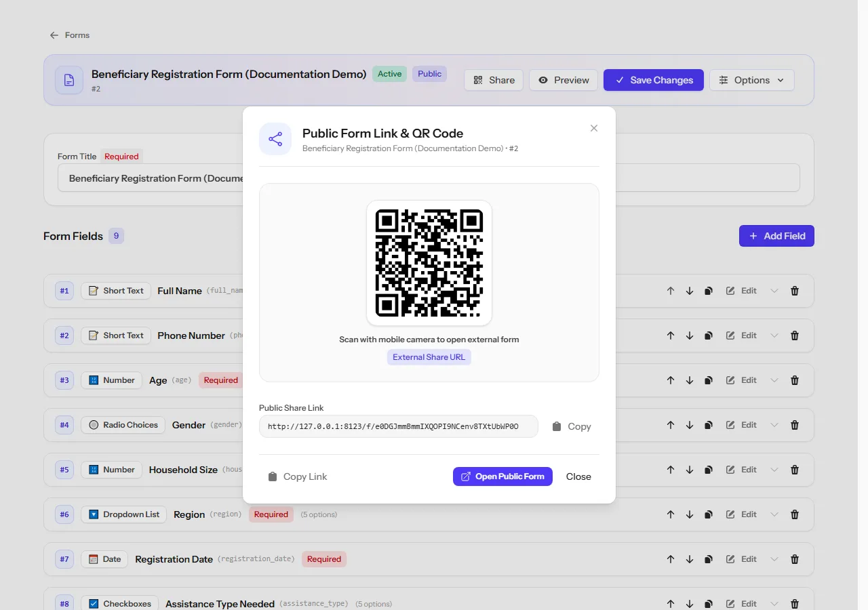Expand the Full Name field row chevron

pos(774,291)
